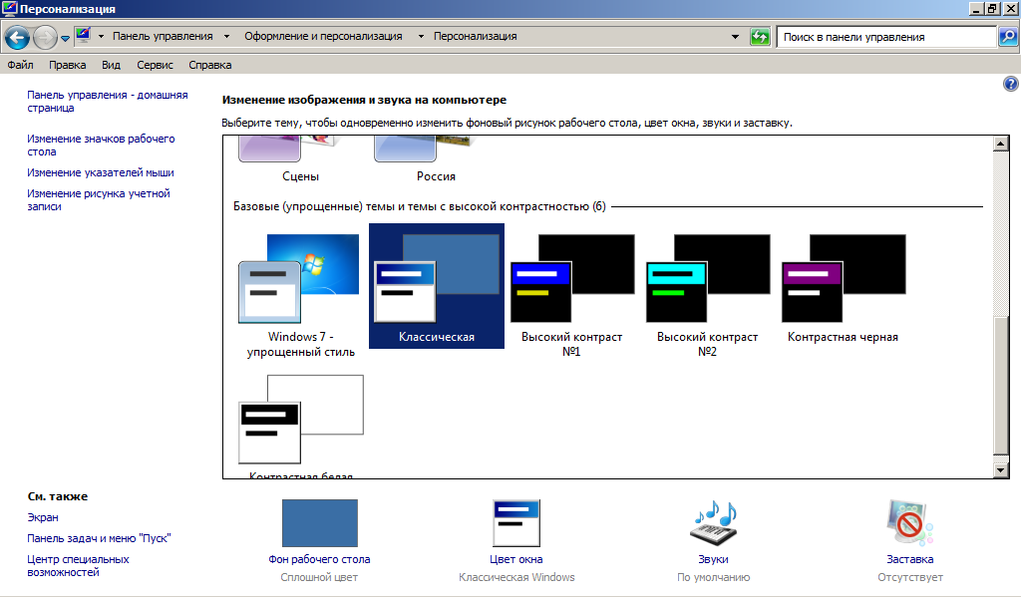Click the Back navigation arrow button
1021x598 pixels.
click(18, 37)
